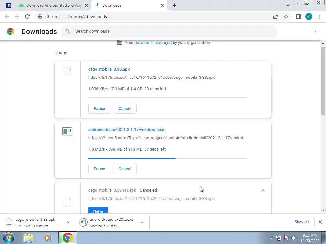Click the forward navigation arrow
This screenshot has height=244, width=326.
(x=17, y=17)
